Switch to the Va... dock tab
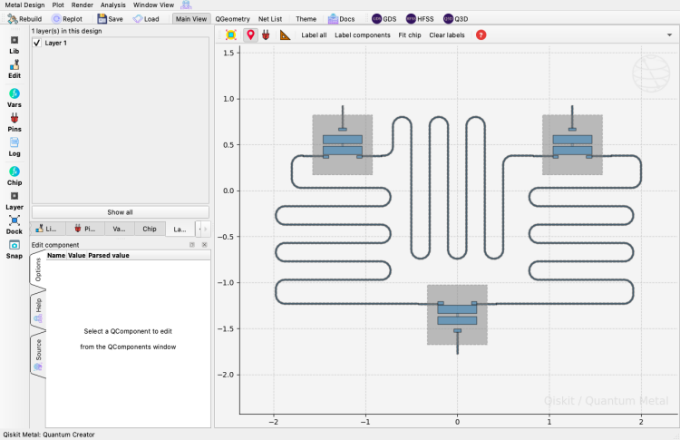The image size is (680, 440). [120, 229]
